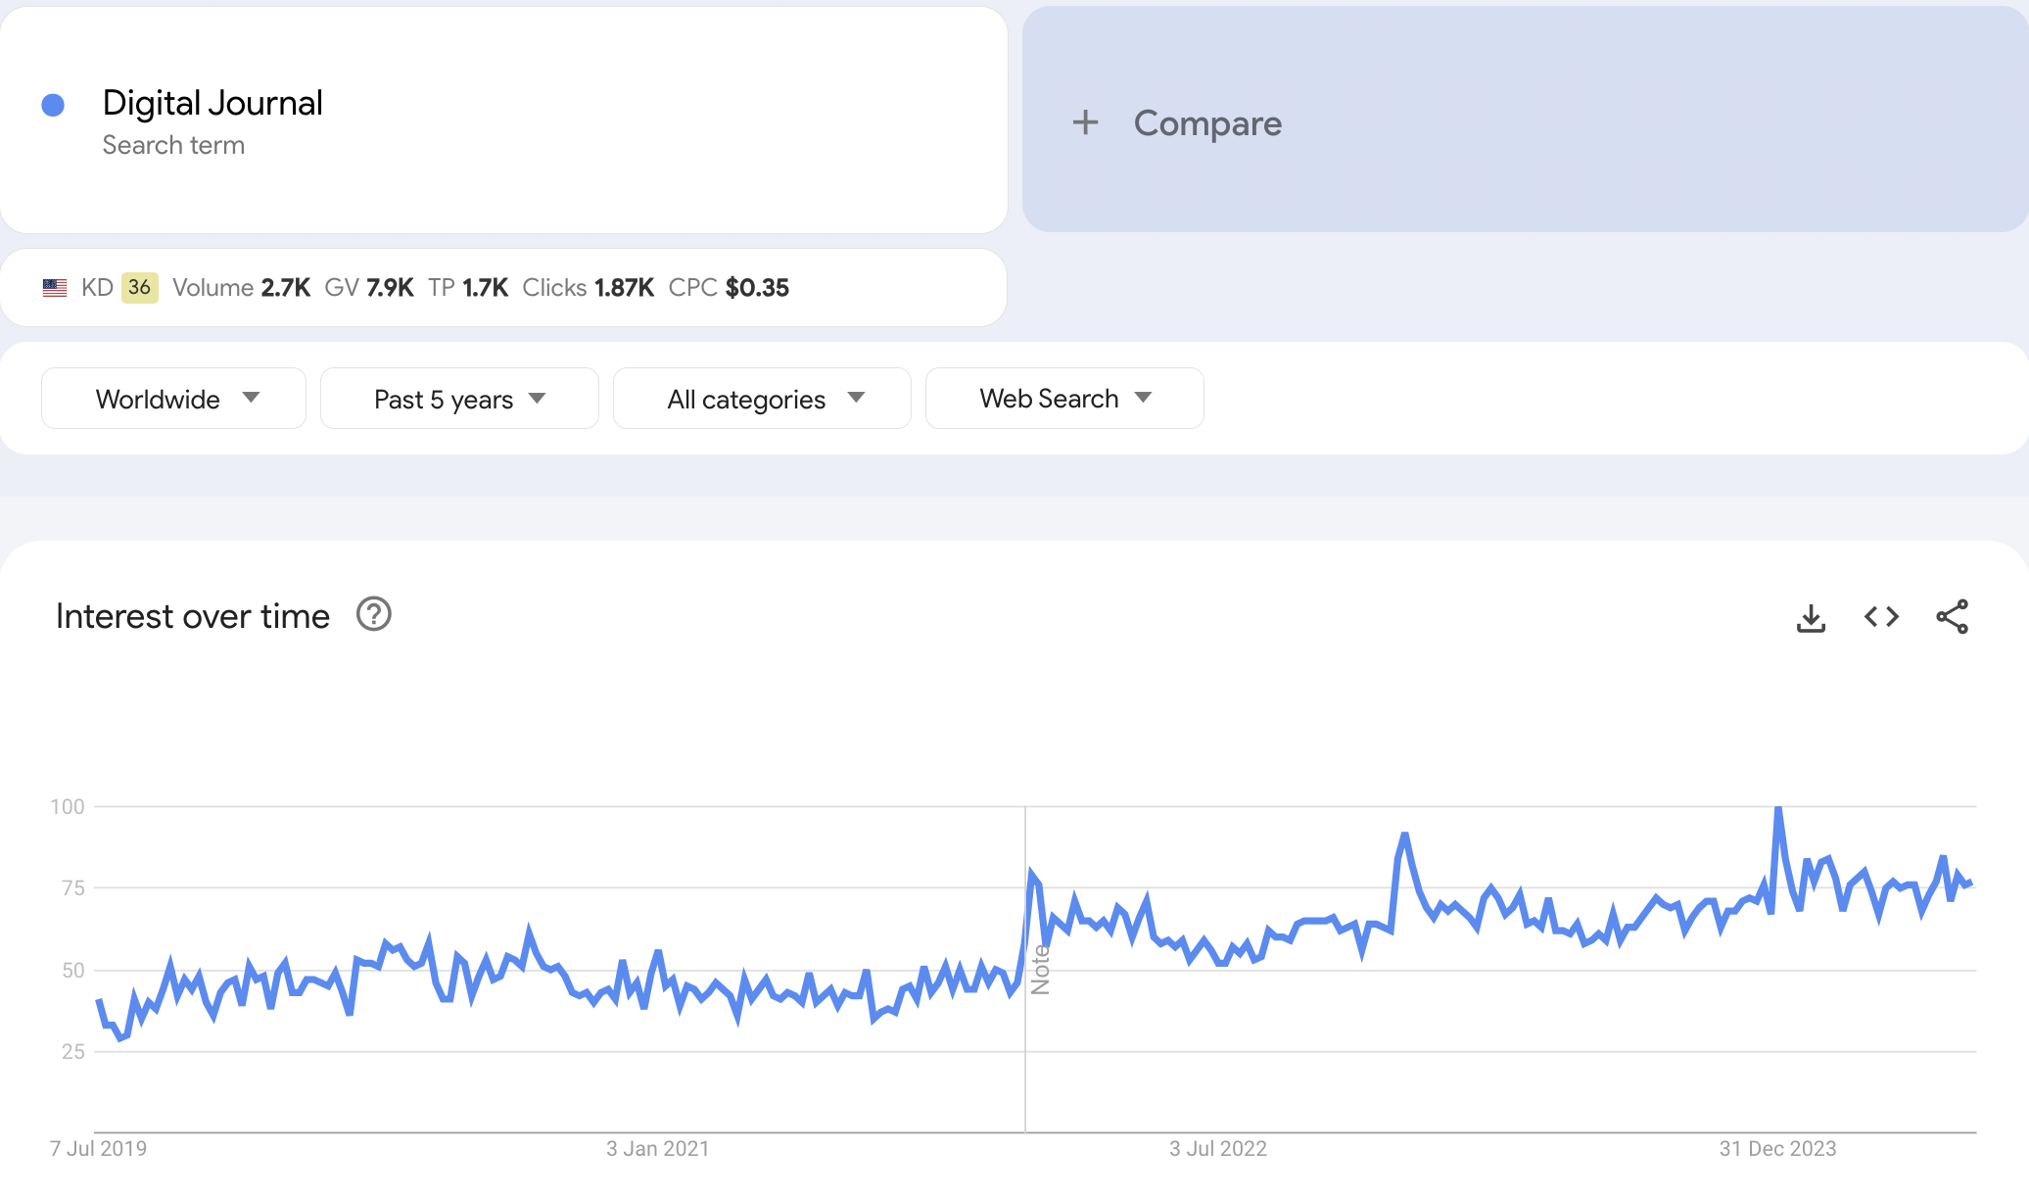
Task: Edit the Digital Journal search term
Action: click(212, 104)
